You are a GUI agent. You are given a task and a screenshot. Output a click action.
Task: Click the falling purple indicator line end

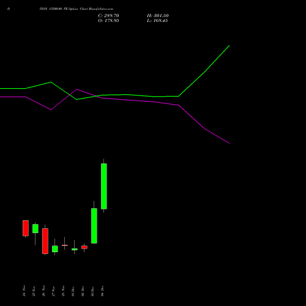229,143
